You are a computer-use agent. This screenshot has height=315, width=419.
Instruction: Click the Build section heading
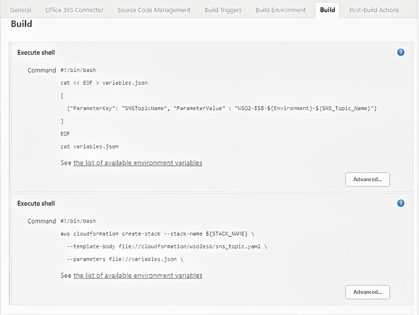(21, 24)
